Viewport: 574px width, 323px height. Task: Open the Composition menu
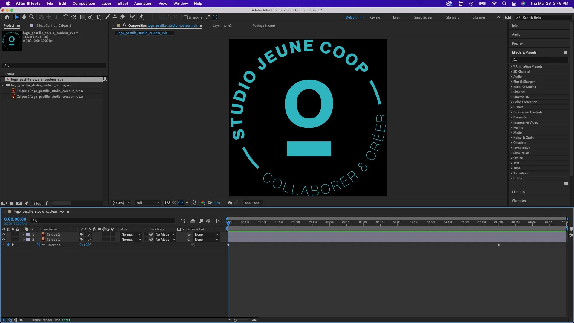(84, 4)
